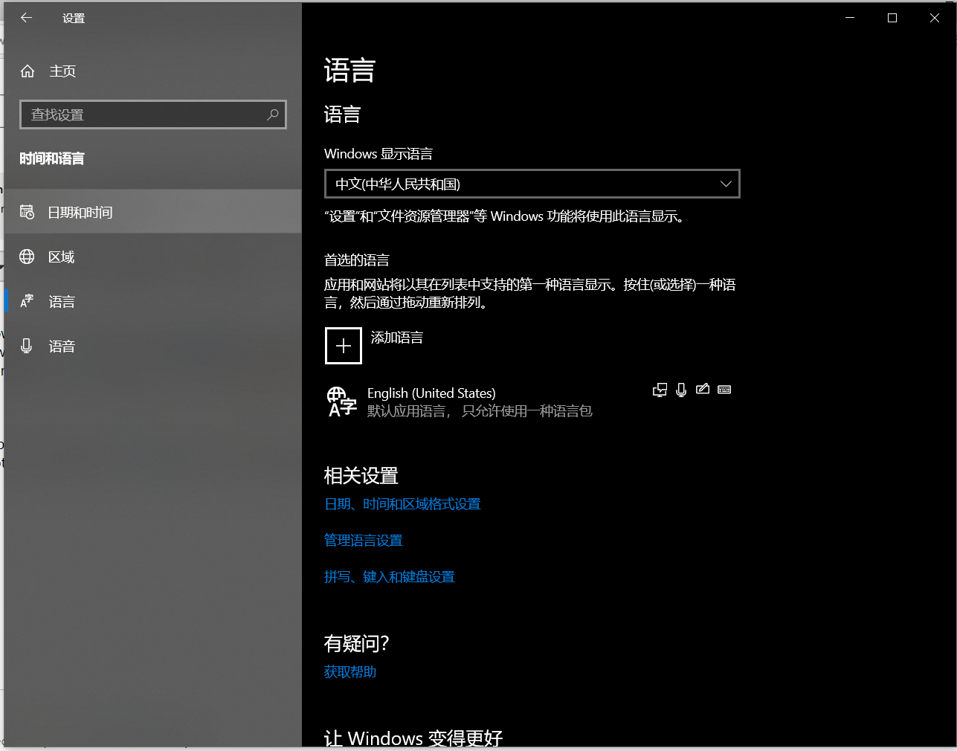Click 默认应用语言 description text
The width and height of the screenshot is (957, 751).
[x=480, y=411]
